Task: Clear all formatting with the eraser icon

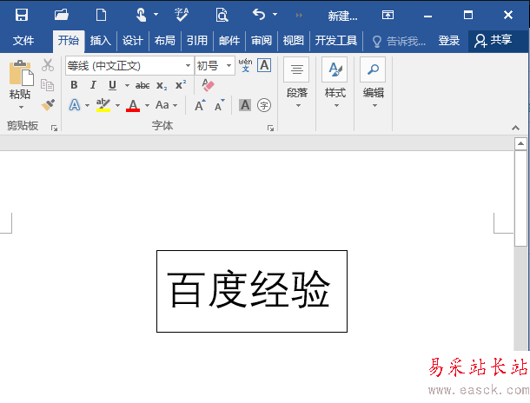Action: [x=208, y=85]
